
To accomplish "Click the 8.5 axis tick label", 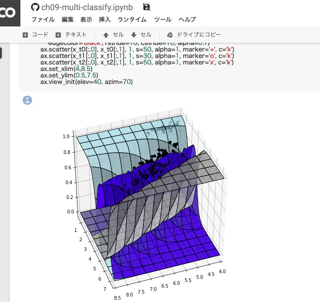I will (117, 298).
